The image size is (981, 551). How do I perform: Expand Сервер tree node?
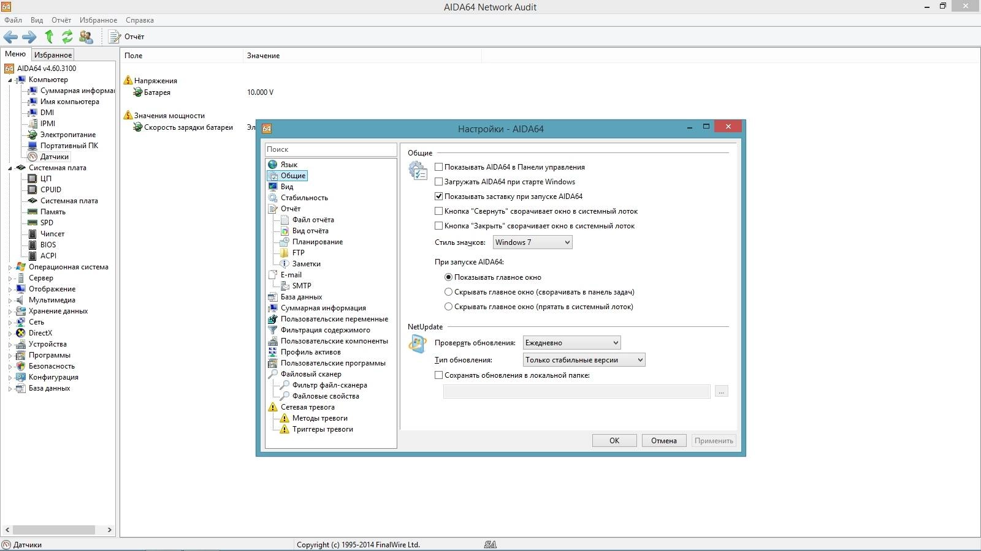point(10,279)
